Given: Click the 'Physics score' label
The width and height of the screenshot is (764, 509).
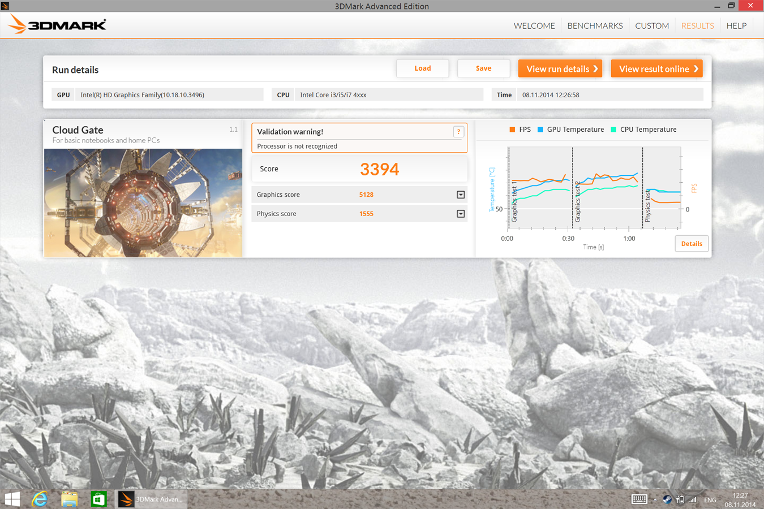Looking at the screenshot, I should [x=276, y=214].
